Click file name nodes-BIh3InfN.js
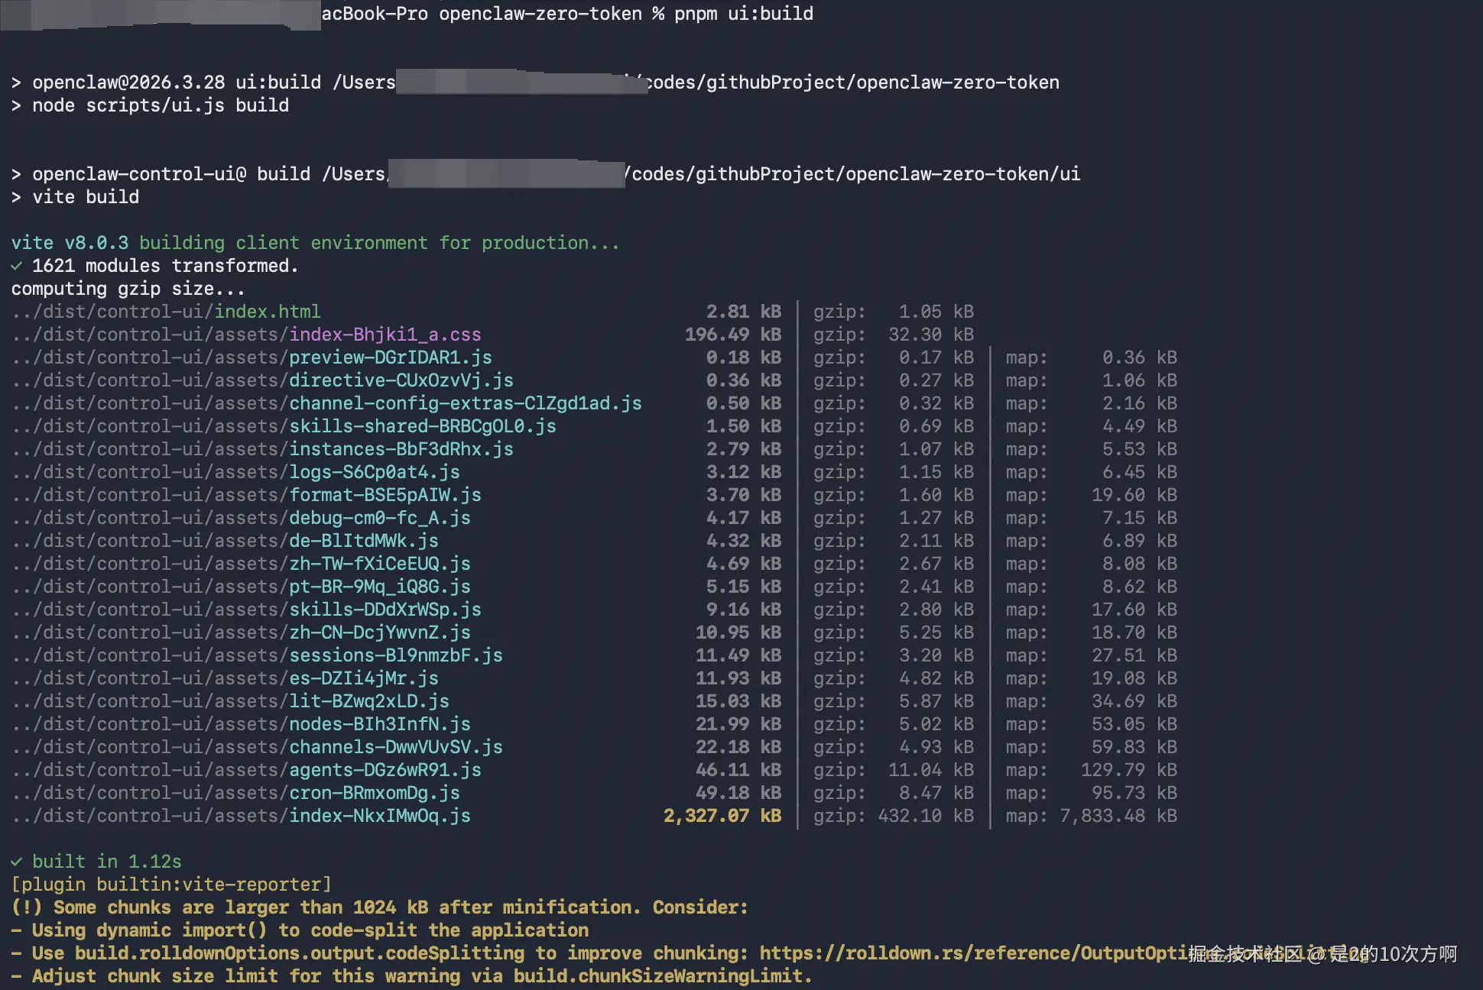This screenshot has height=990, width=1483. 380,724
